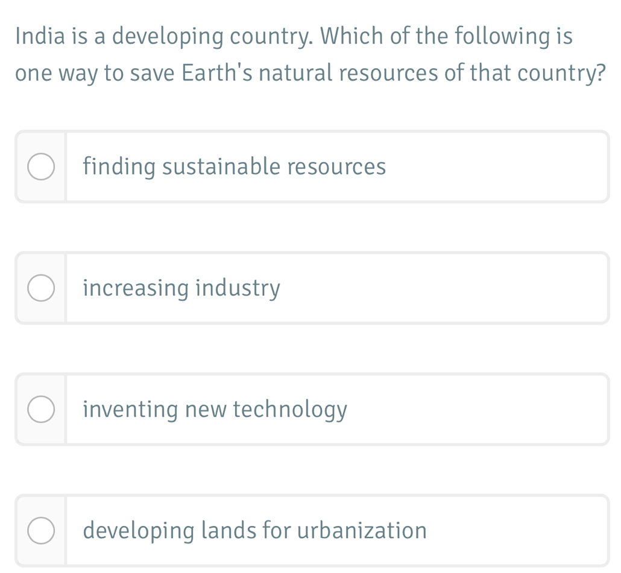Select the radio button for finding sustainable resources
621x573 pixels.
[40, 167]
